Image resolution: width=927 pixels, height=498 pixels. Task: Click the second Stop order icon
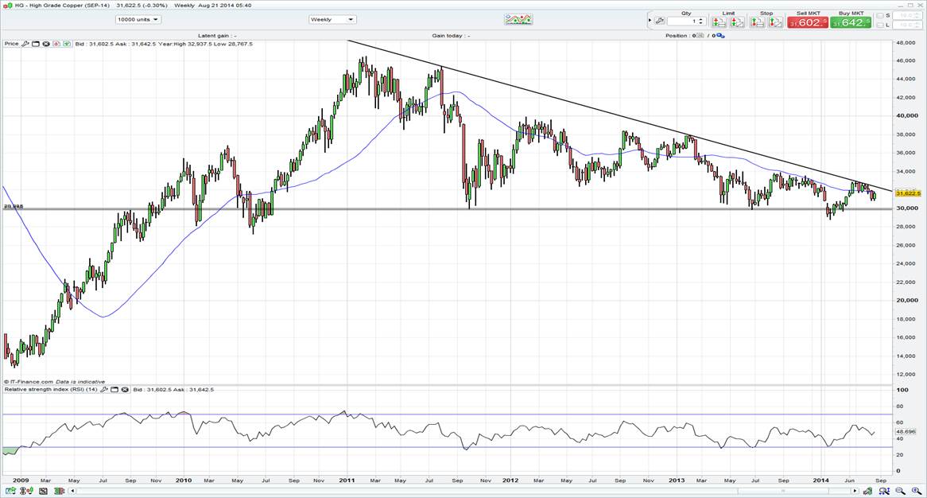776,21
